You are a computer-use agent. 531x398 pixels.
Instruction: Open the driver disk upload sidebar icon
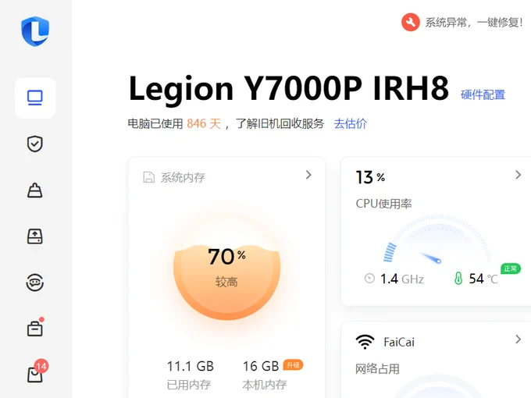35,236
